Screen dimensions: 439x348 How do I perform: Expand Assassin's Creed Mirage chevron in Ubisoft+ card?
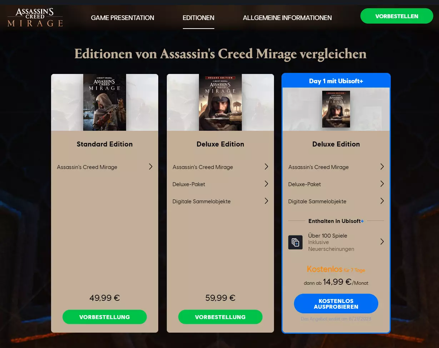pos(382,166)
